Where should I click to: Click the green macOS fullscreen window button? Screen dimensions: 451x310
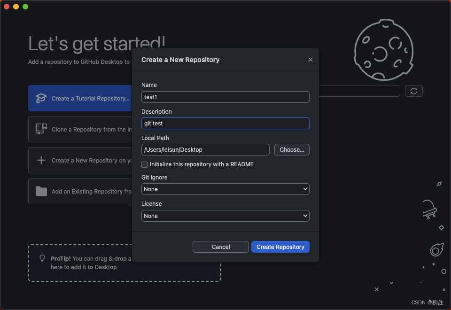pyautogui.click(x=25, y=7)
